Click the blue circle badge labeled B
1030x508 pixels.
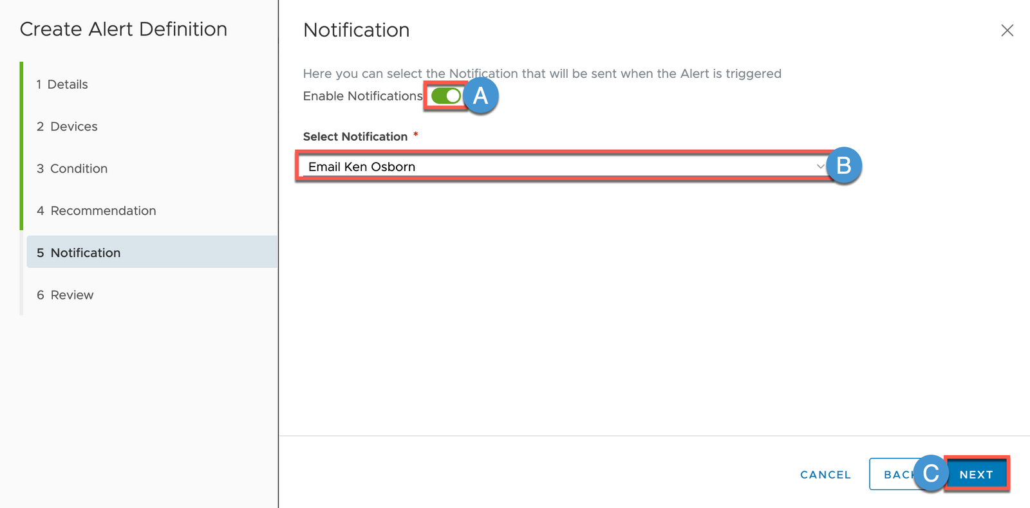[x=843, y=165]
